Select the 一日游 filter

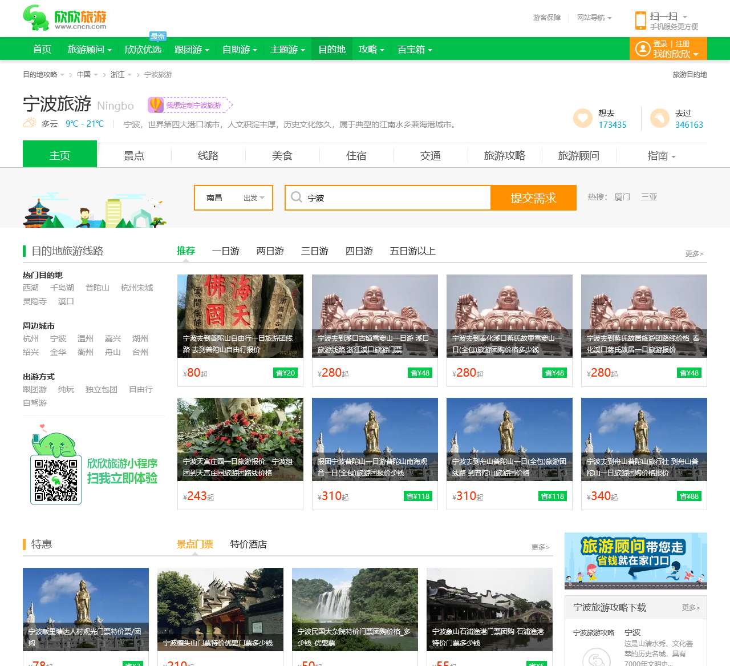pyautogui.click(x=225, y=251)
